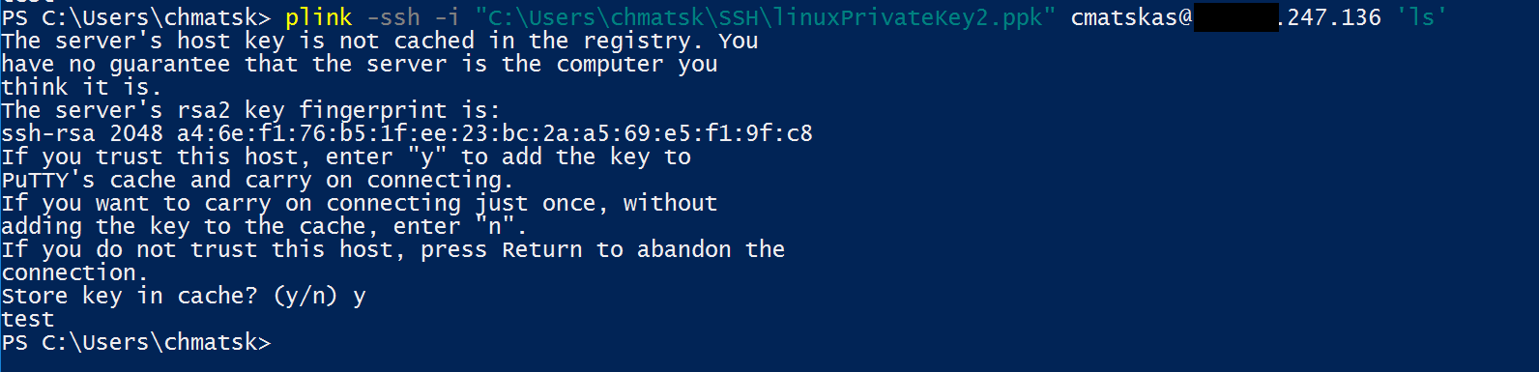This screenshot has width=1539, height=372.
Task: Click the quoted "y" in the instructions
Action: [x=427, y=157]
